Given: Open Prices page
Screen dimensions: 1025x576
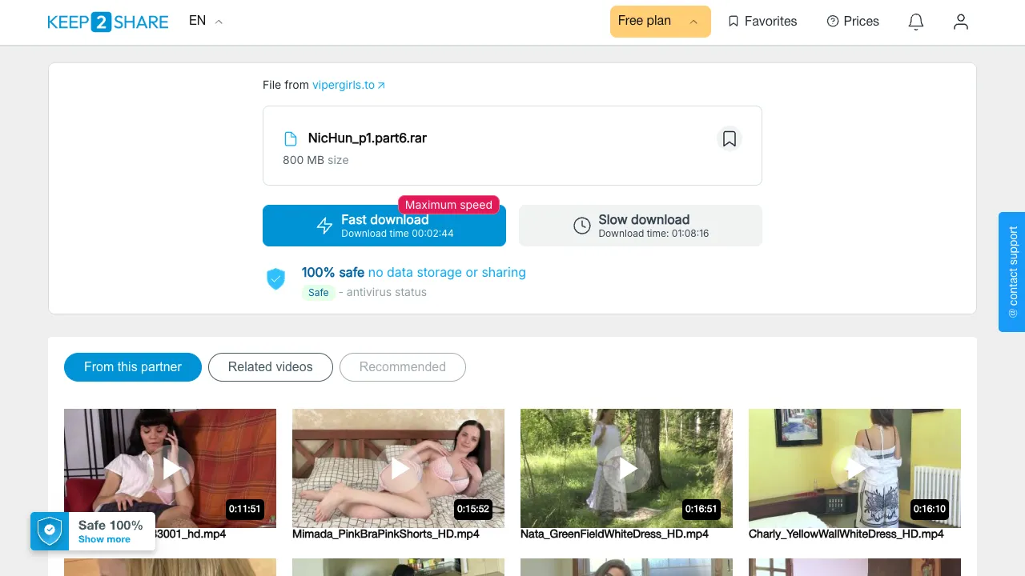Looking at the screenshot, I should pyautogui.click(x=853, y=22).
